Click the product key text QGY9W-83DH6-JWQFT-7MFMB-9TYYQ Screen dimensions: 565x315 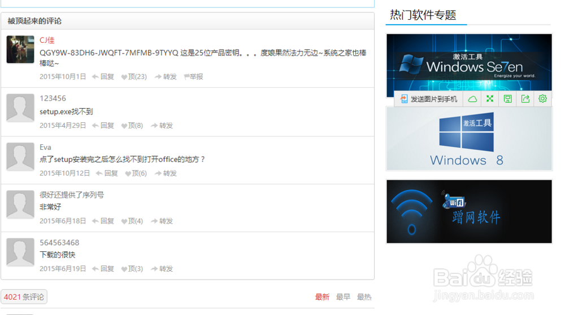click(x=109, y=53)
